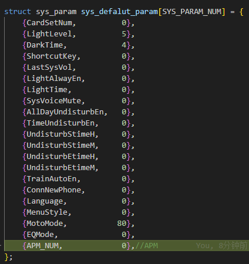Image resolution: width=249 pixels, height=264 pixels.
Task: Click the CardSetNum entry
Action: [49, 23]
